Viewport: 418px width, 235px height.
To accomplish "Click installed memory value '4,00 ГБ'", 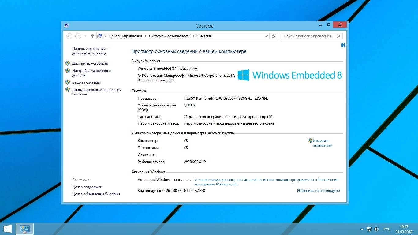I will click(x=189, y=105).
